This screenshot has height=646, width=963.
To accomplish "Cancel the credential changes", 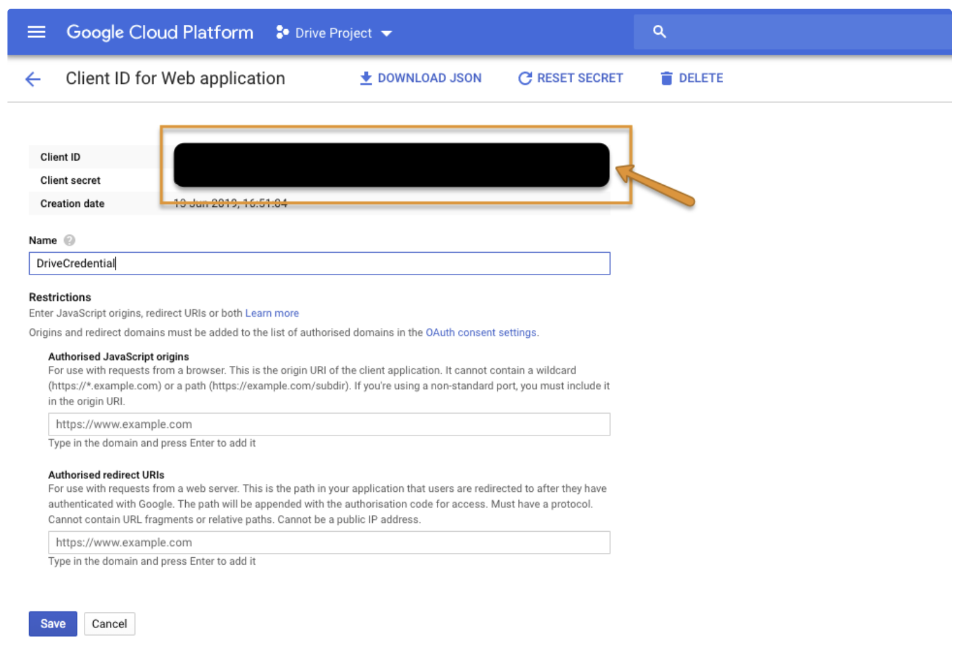I will (x=109, y=624).
